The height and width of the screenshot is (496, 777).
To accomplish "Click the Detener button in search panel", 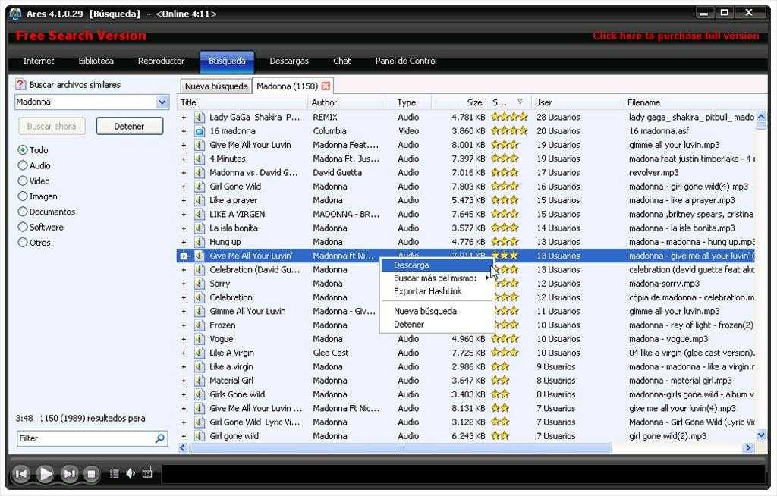I will tap(129, 127).
